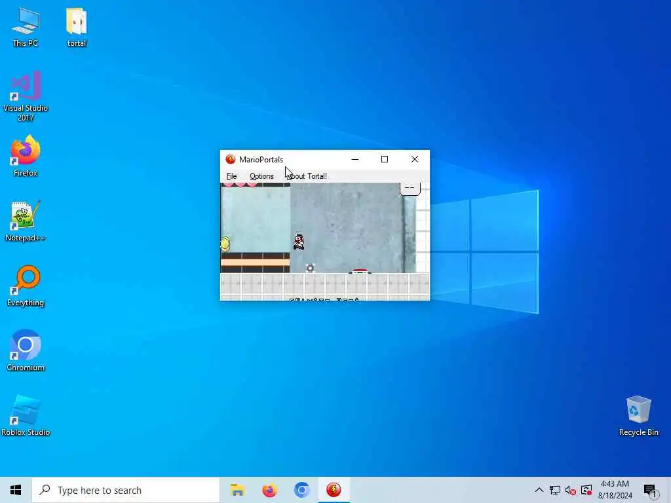Viewport: 671px width, 503px height.
Task: Click the spiked gear enemy on floor
Action: pyautogui.click(x=310, y=268)
